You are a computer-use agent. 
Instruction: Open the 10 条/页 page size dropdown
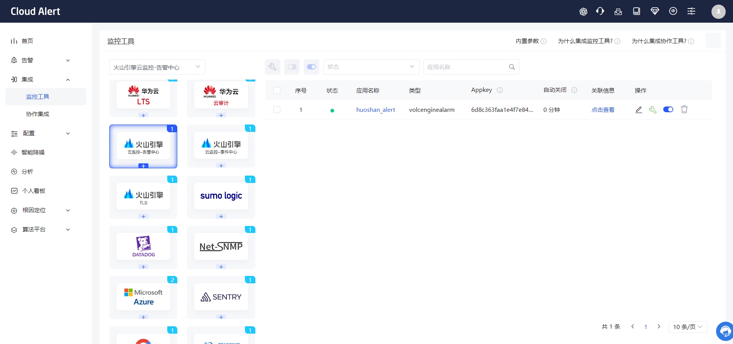coord(688,327)
